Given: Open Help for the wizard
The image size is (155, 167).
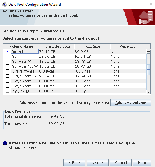Looking at the screenshot, I should [142, 163].
